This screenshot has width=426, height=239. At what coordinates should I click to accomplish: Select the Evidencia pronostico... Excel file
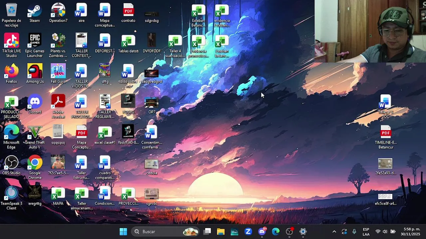(x=198, y=45)
